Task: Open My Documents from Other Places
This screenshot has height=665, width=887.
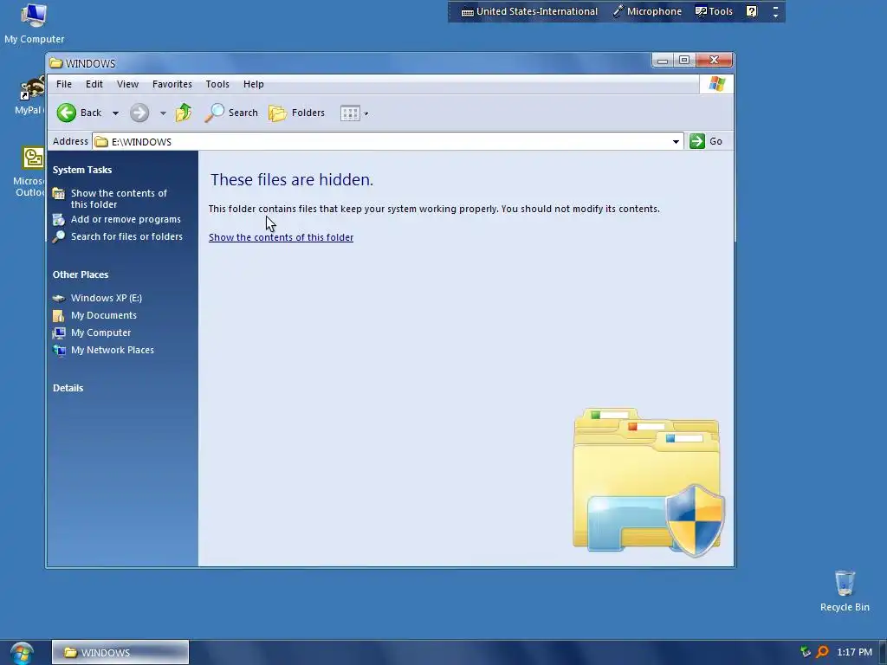Action: pyautogui.click(x=104, y=315)
